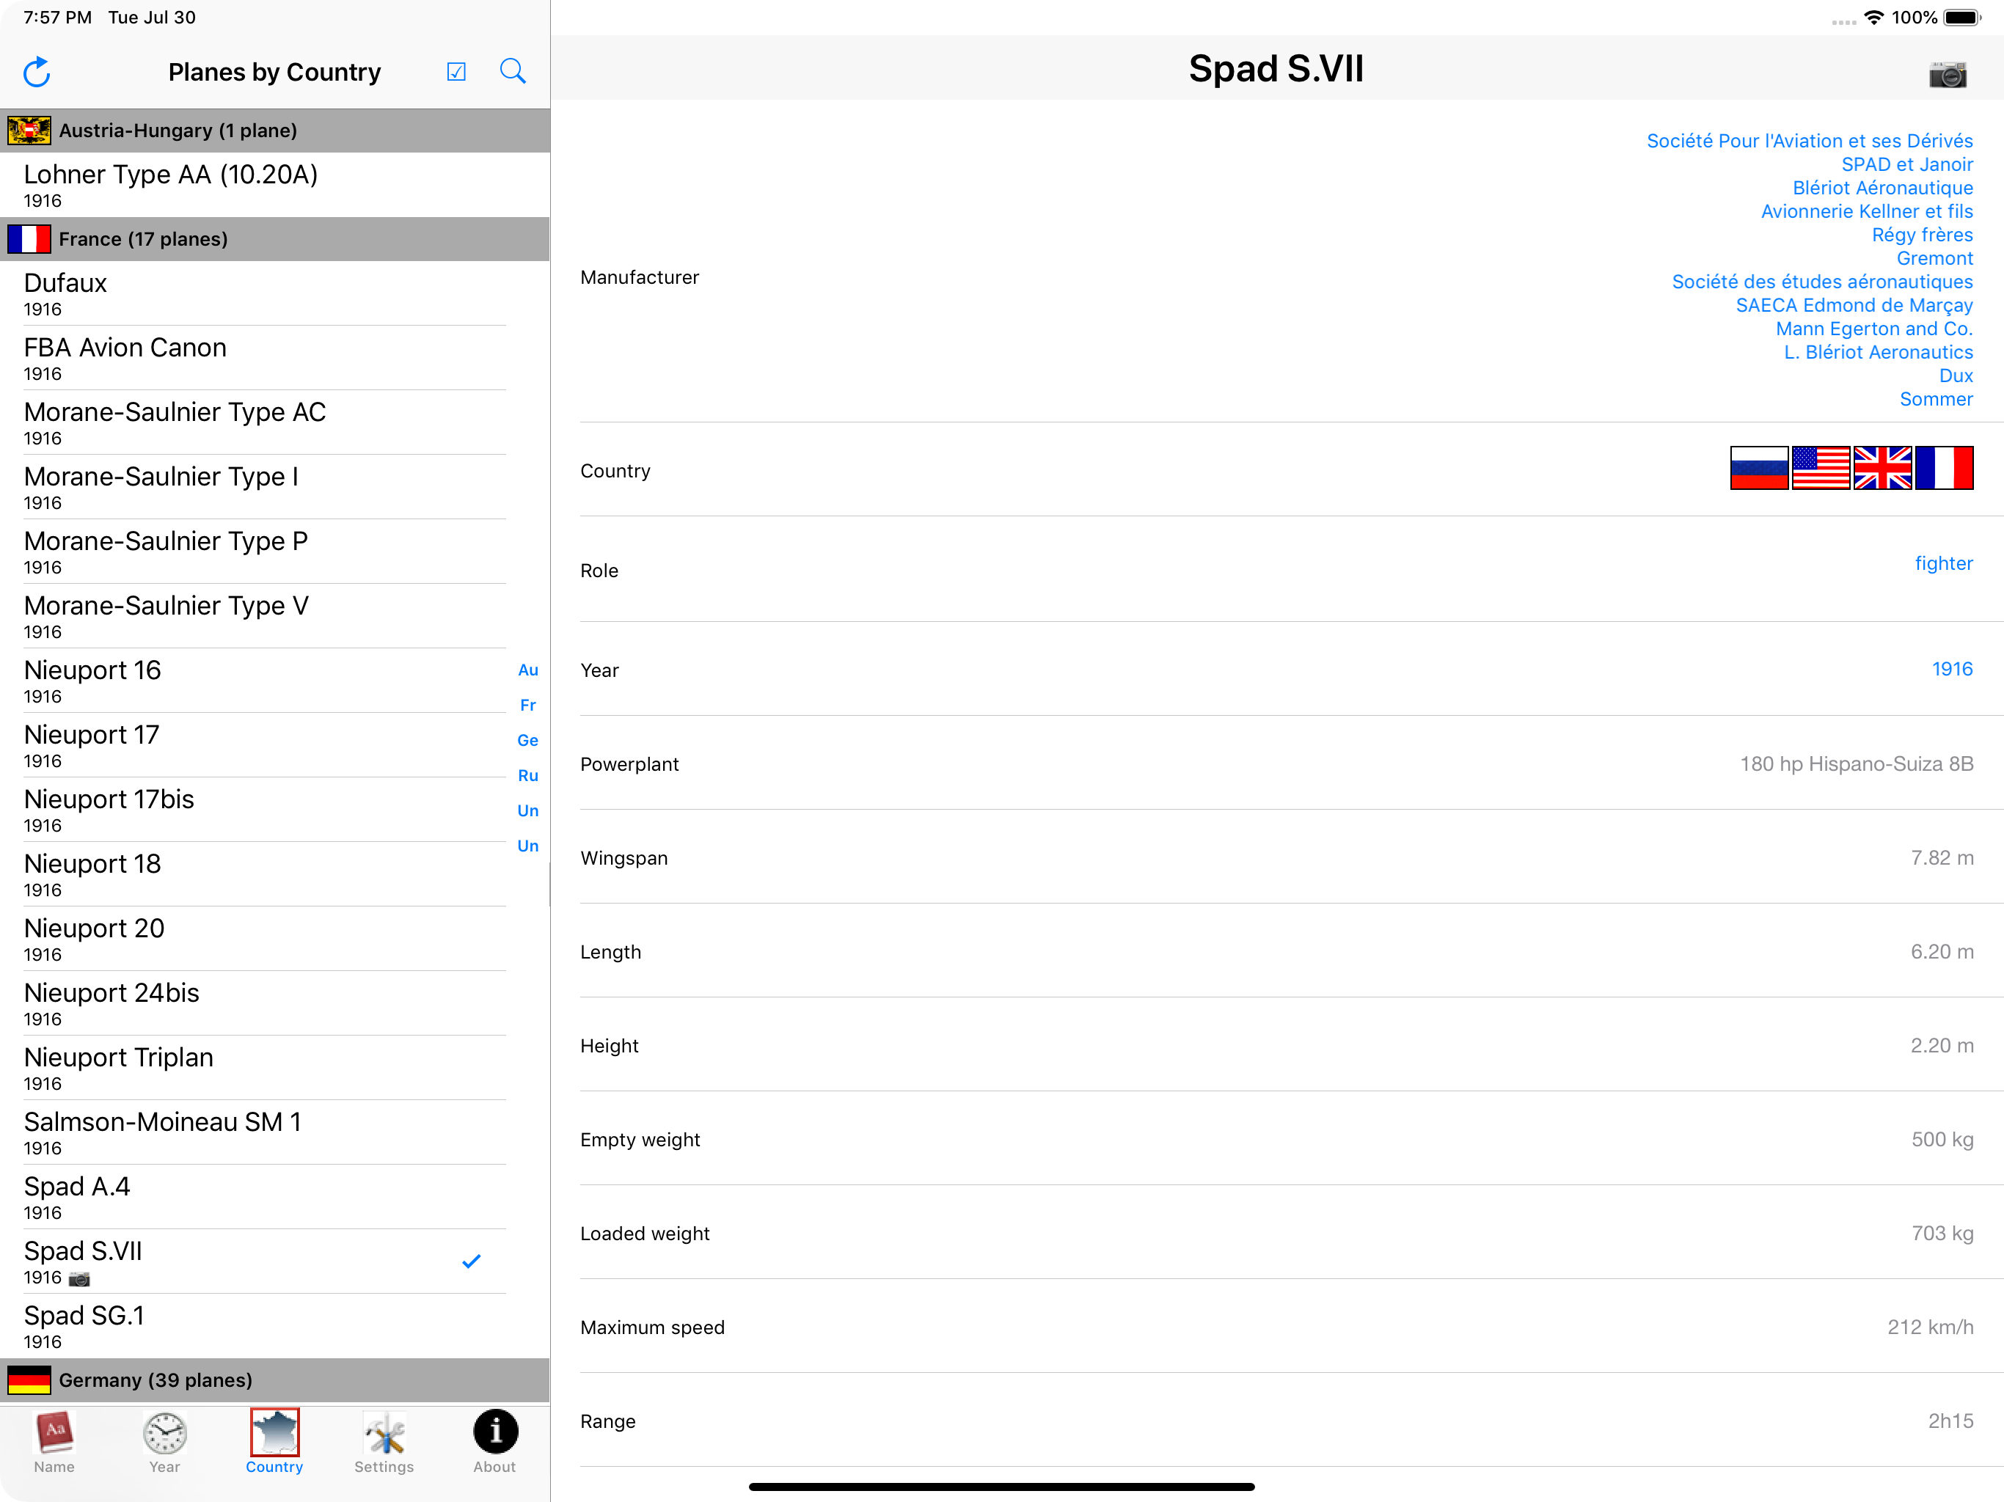Select Morane-Saulnier Type P

tap(274, 552)
